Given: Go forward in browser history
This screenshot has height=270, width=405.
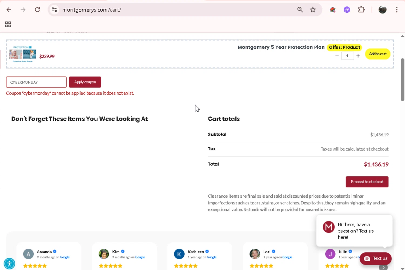Looking at the screenshot, I should click(23, 10).
